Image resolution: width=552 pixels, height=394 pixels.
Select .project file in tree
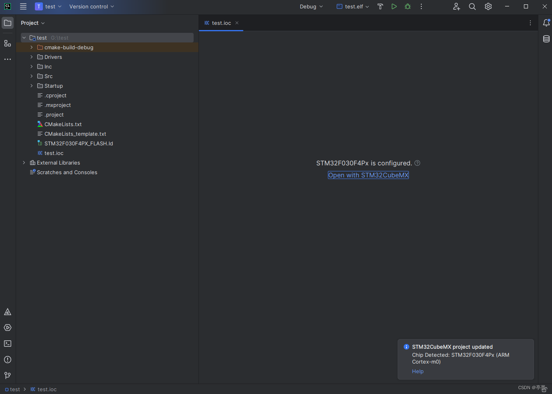tap(54, 115)
